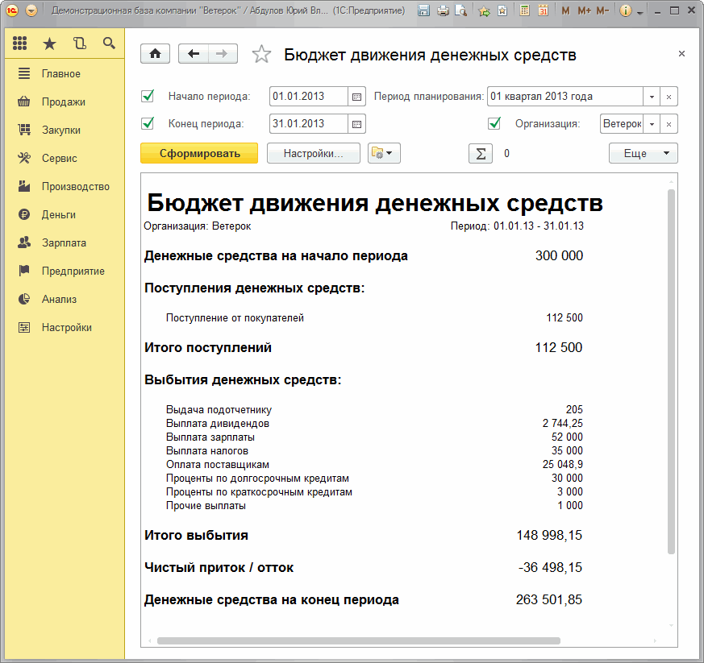Click Настройки... button
The height and width of the screenshot is (663, 704).
tap(314, 153)
